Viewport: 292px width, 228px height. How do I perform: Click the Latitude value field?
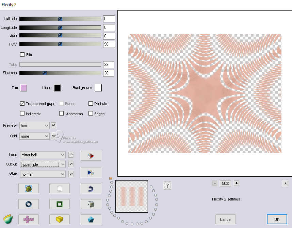109,19
